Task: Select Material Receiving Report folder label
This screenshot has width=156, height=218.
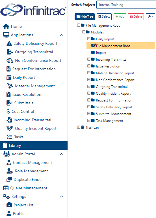Action: pyautogui.click(x=115, y=73)
